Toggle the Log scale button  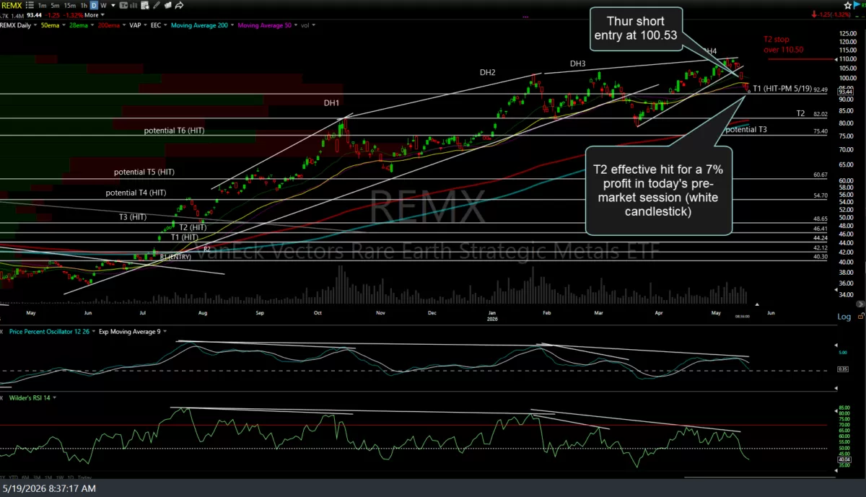tap(844, 317)
